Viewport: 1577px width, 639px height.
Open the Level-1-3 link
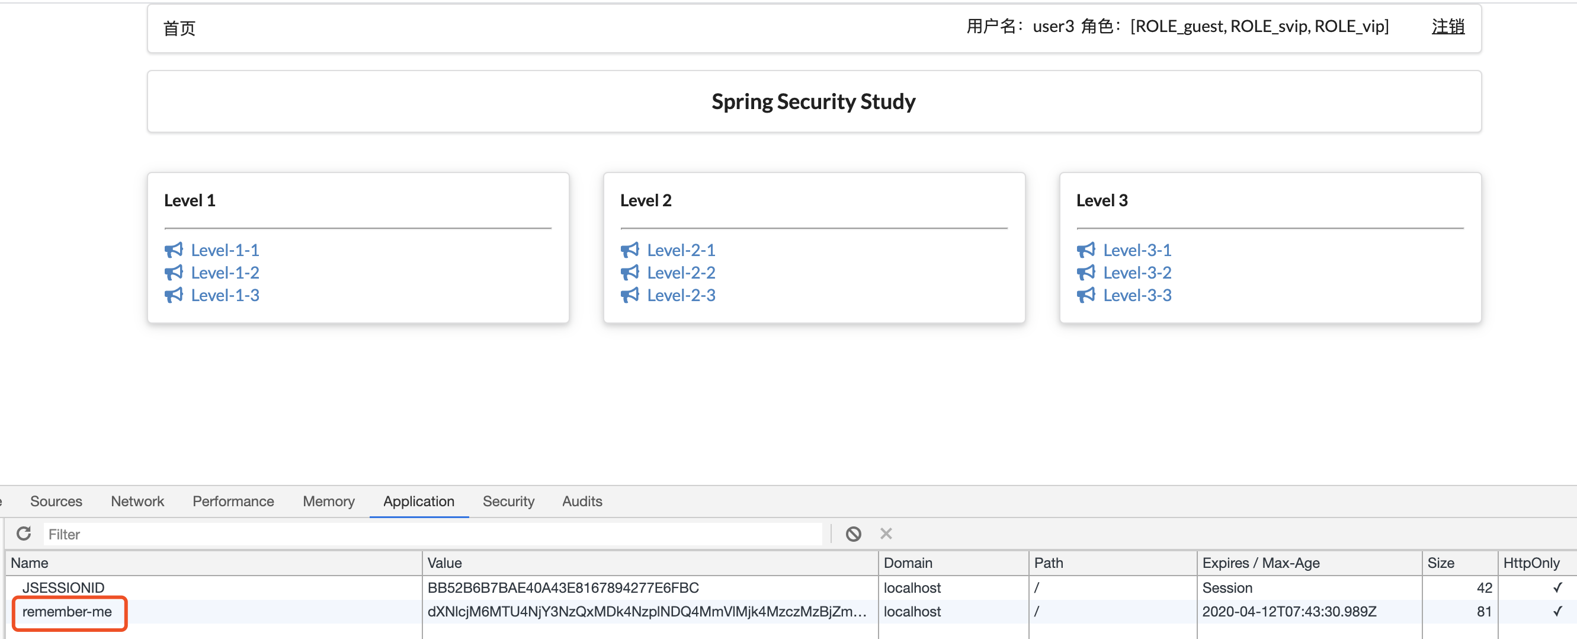coord(225,295)
